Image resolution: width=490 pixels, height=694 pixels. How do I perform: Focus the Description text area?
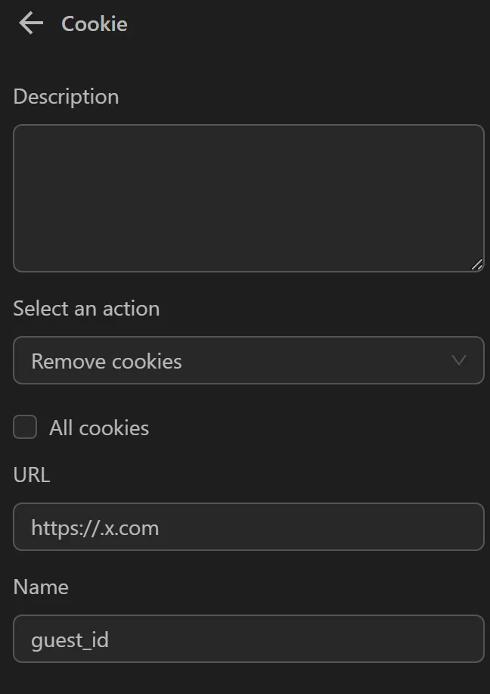pos(249,198)
